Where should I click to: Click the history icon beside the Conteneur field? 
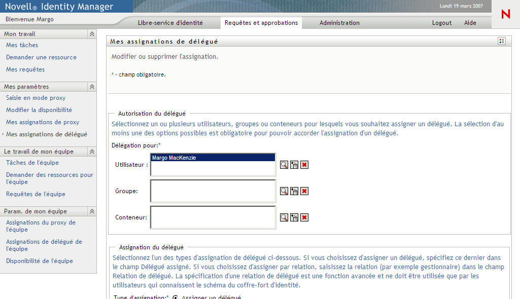(294, 217)
